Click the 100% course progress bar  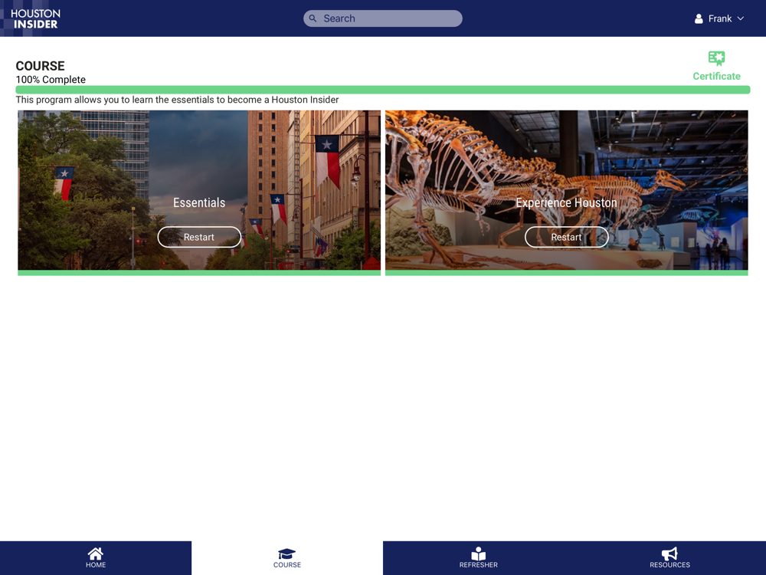click(x=382, y=90)
